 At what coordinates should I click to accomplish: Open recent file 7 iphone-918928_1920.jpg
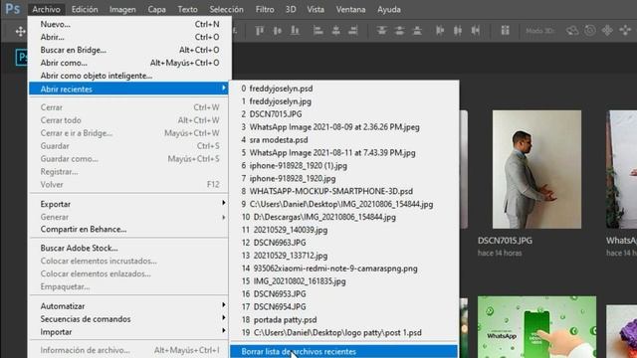343,179
